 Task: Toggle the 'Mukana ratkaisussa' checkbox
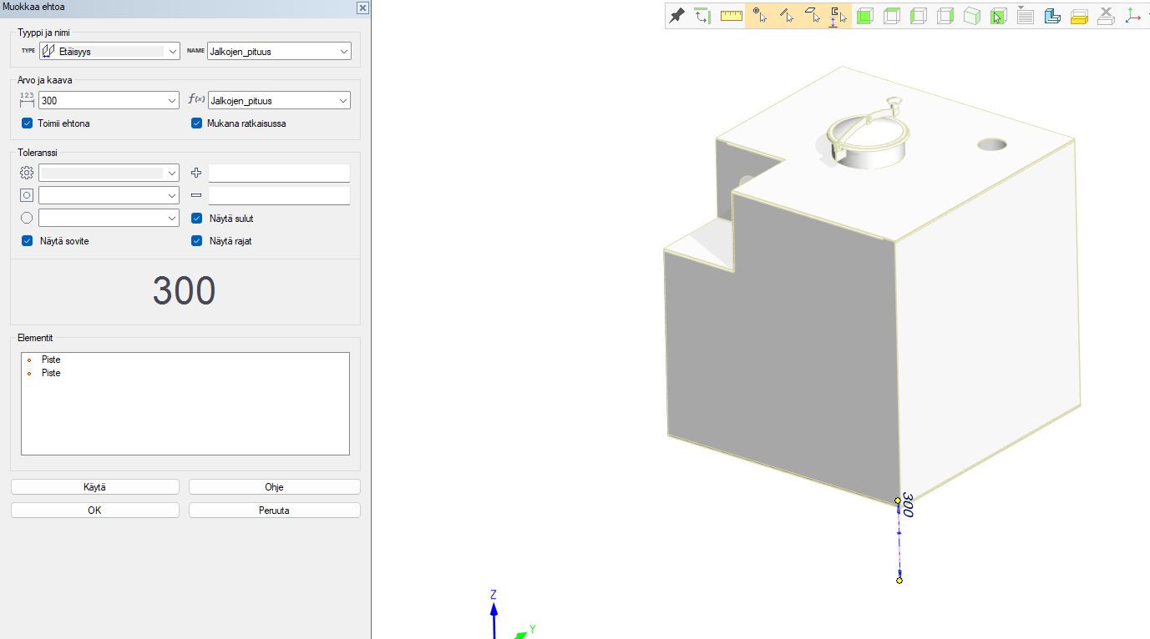point(197,123)
